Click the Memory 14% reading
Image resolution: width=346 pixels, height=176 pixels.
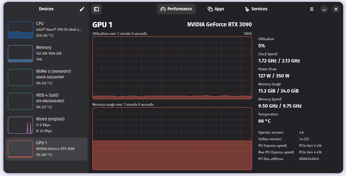39,59
